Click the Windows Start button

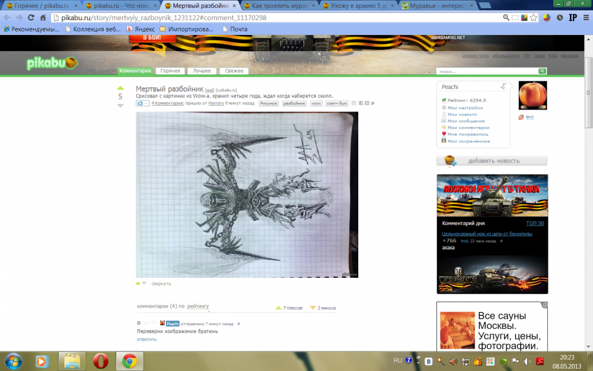(13, 362)
